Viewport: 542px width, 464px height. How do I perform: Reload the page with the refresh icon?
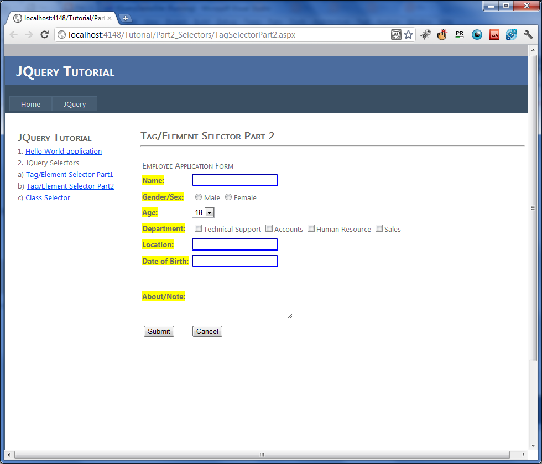44,34
